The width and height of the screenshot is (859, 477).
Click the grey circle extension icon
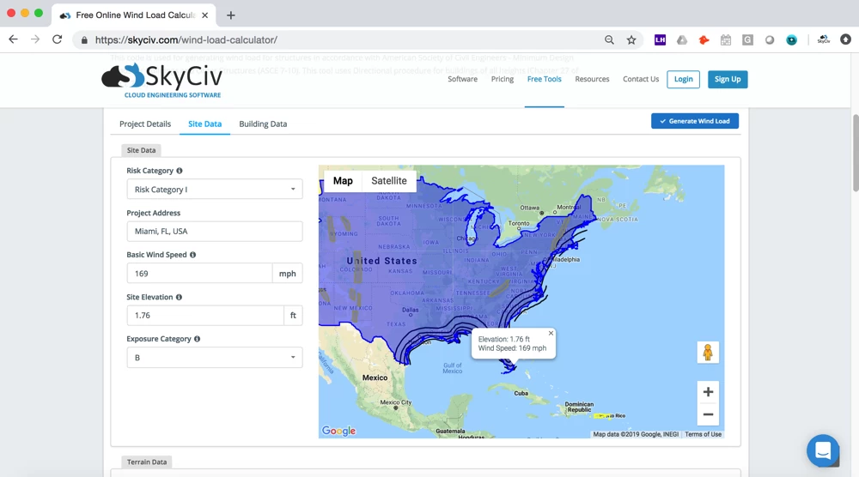pyautogui.click(x=770, y=40)
